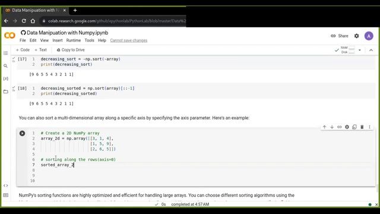Open the find and replace search icon
Viewport: 380px width, 214px height.
[5, 66]
